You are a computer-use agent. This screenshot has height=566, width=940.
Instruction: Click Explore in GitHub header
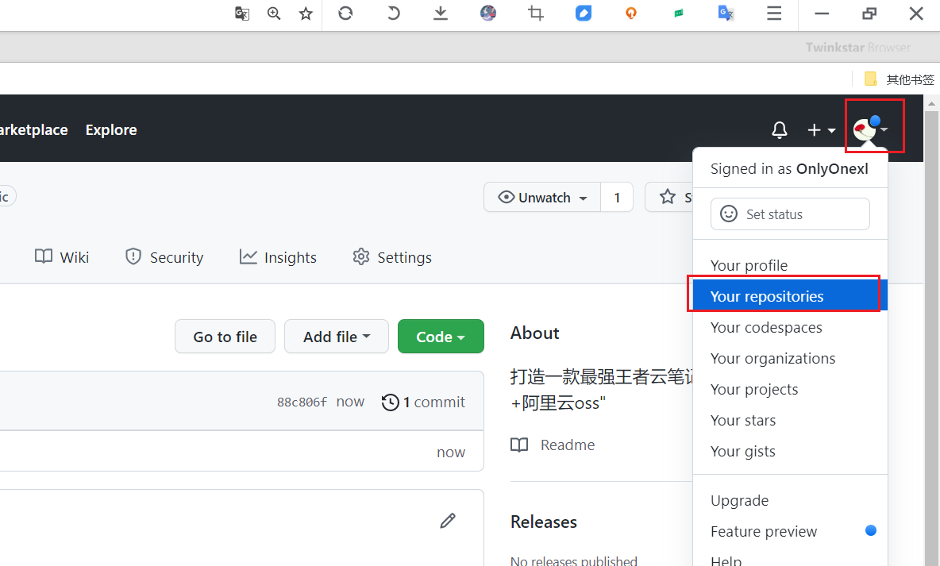pyautogui.click(x=111, y=130)
